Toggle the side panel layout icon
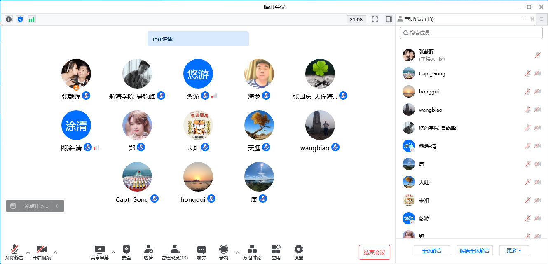This screenshot has width=548, height=264. [389, 19]
